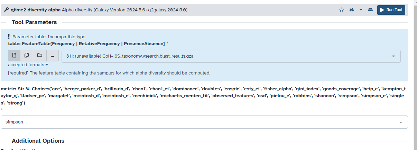Viewport: 417px width, 150px height.
Task: Open the table dataset selection dropdown
Action: 231,56
